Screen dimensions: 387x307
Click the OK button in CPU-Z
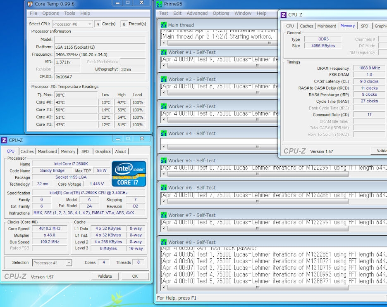(135, 276)
